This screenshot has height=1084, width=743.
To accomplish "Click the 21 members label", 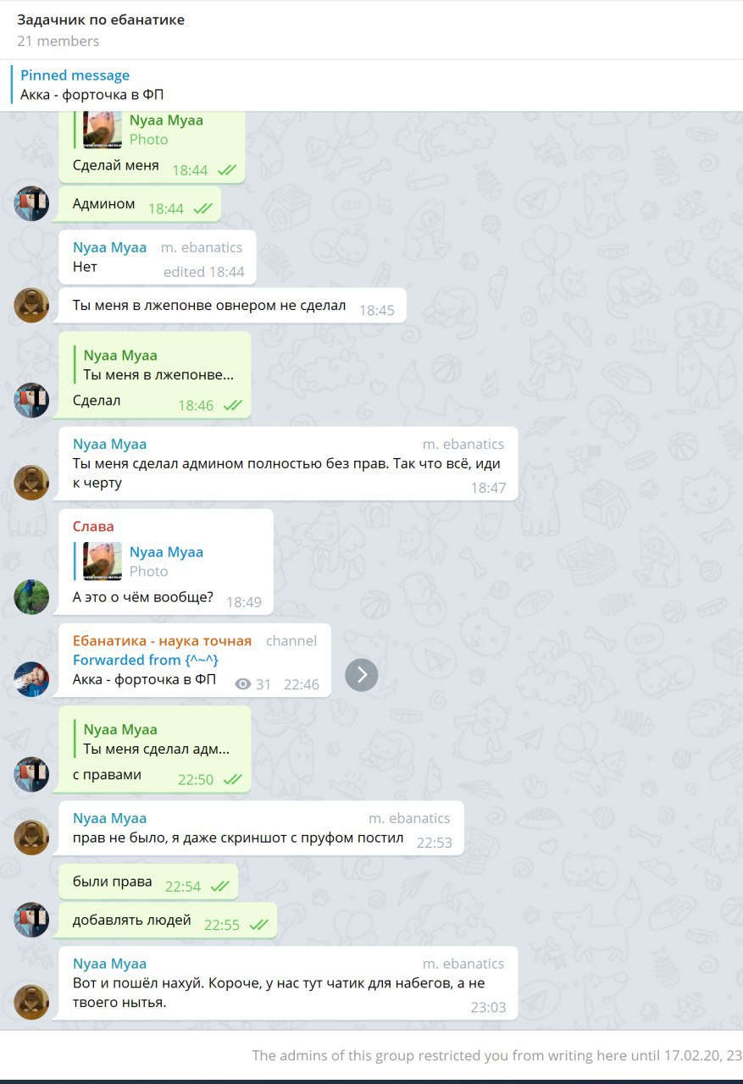I will click(x=58, y=41).
